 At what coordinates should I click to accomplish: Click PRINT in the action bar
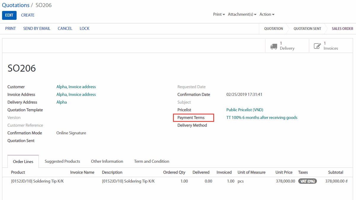pos(10,28)
